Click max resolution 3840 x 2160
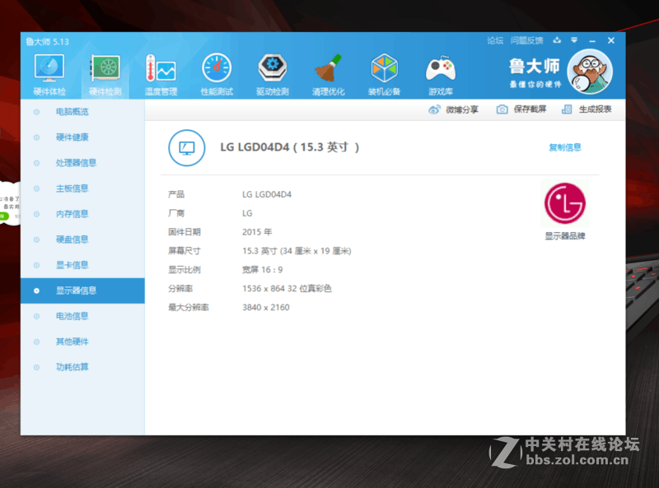 pos(265,308)
